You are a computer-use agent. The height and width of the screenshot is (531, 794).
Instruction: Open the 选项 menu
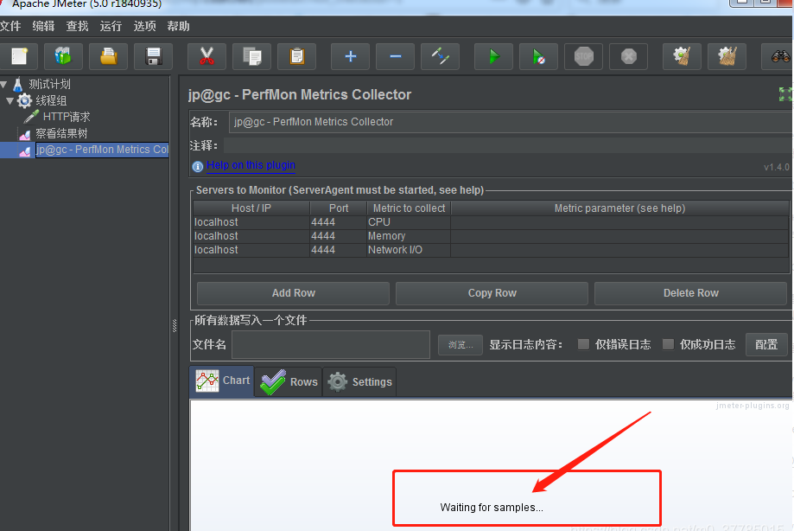(145, 26)
